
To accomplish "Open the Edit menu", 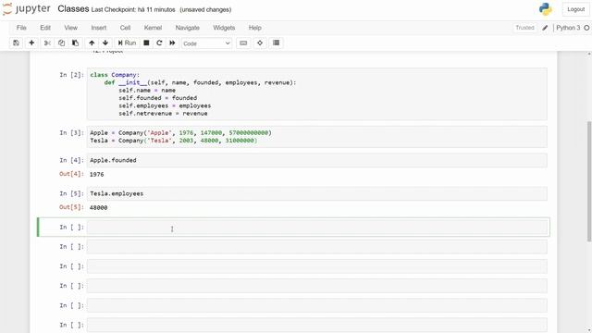I will (45, 28).
